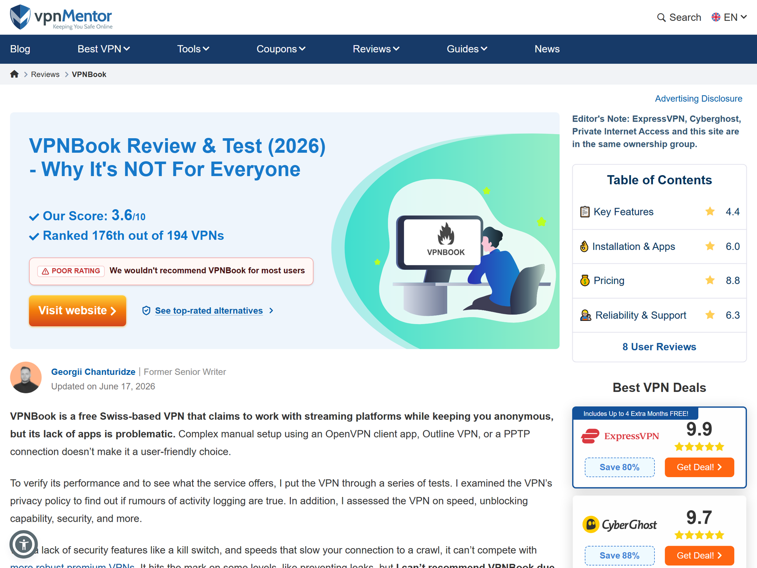Viewport: 757px width, 568px height.
Task: Open the Blog menu item
Action: click(x=20, y=49)
